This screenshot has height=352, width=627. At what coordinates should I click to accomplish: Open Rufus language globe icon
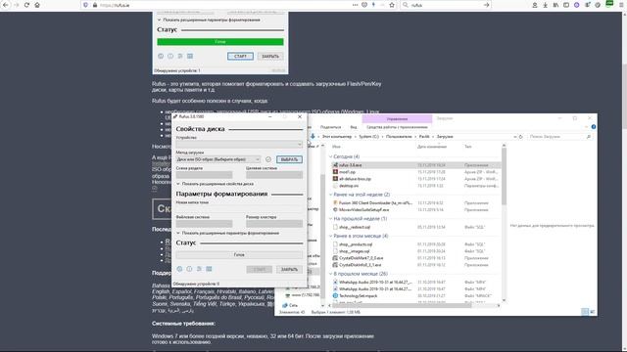pyautogui.click(x=179, y=269)
